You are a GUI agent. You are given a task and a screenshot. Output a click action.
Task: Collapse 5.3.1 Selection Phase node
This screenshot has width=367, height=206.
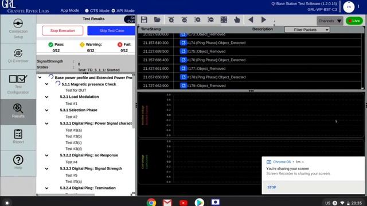coord(47,110)
